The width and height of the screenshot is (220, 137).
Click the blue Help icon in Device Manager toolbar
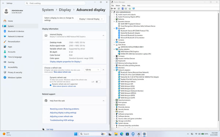122,9
